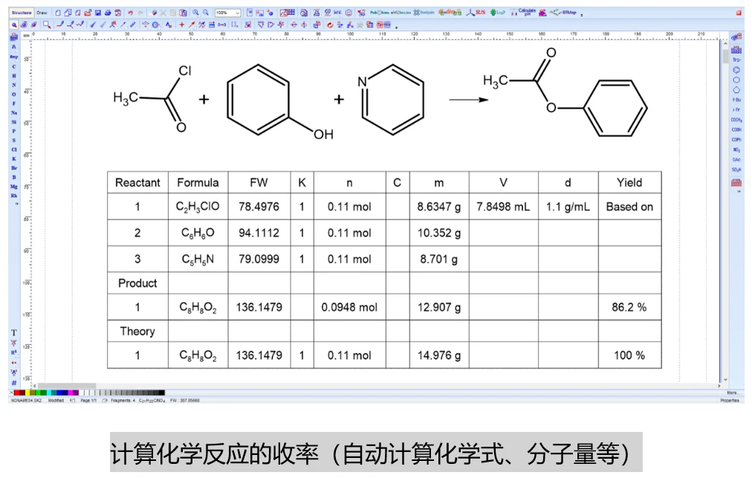Viewport: 752px width, 478px height.
Task: Select the Draw Chains tool
Action: pos(80,25)
